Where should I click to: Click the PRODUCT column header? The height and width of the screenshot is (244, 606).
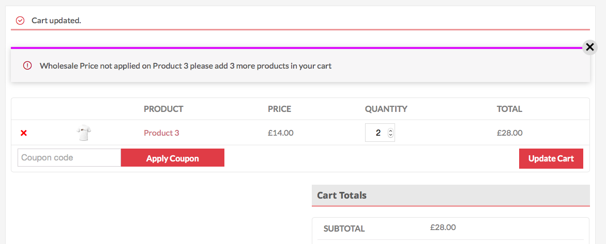click(x=163, y=109)
